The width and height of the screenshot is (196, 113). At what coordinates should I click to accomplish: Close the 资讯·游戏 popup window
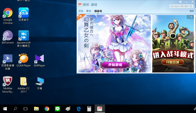point(192,2)
